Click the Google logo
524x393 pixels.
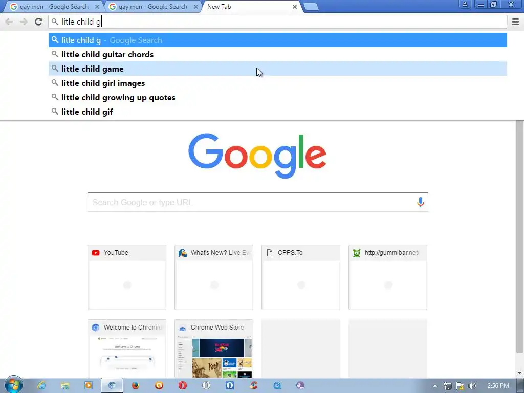(x=257, y=156)
